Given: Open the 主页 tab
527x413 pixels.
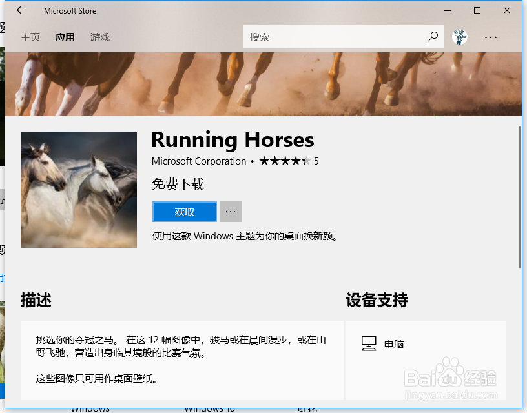Looking at the screenshot, I should [30, 37].
